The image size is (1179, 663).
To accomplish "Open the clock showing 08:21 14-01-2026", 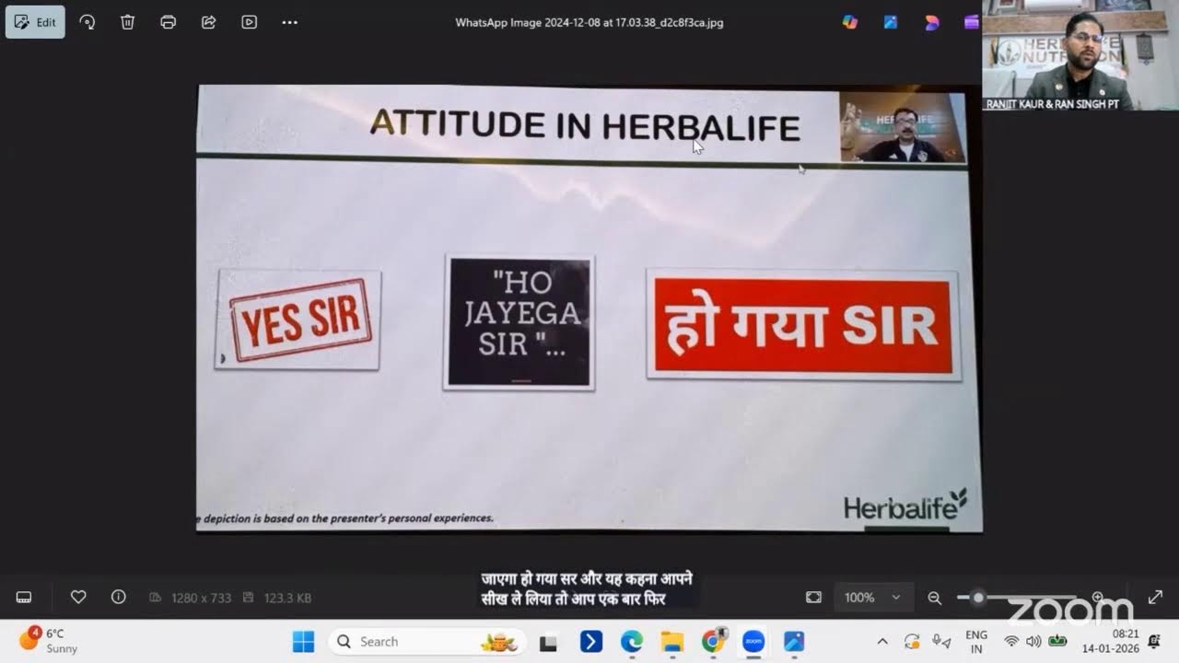I will click(1111, 642).
